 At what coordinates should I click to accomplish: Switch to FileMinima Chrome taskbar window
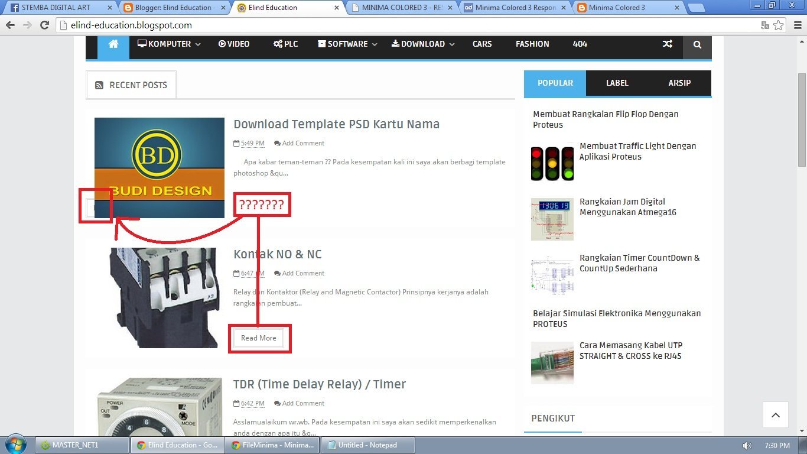click(272, 445)
